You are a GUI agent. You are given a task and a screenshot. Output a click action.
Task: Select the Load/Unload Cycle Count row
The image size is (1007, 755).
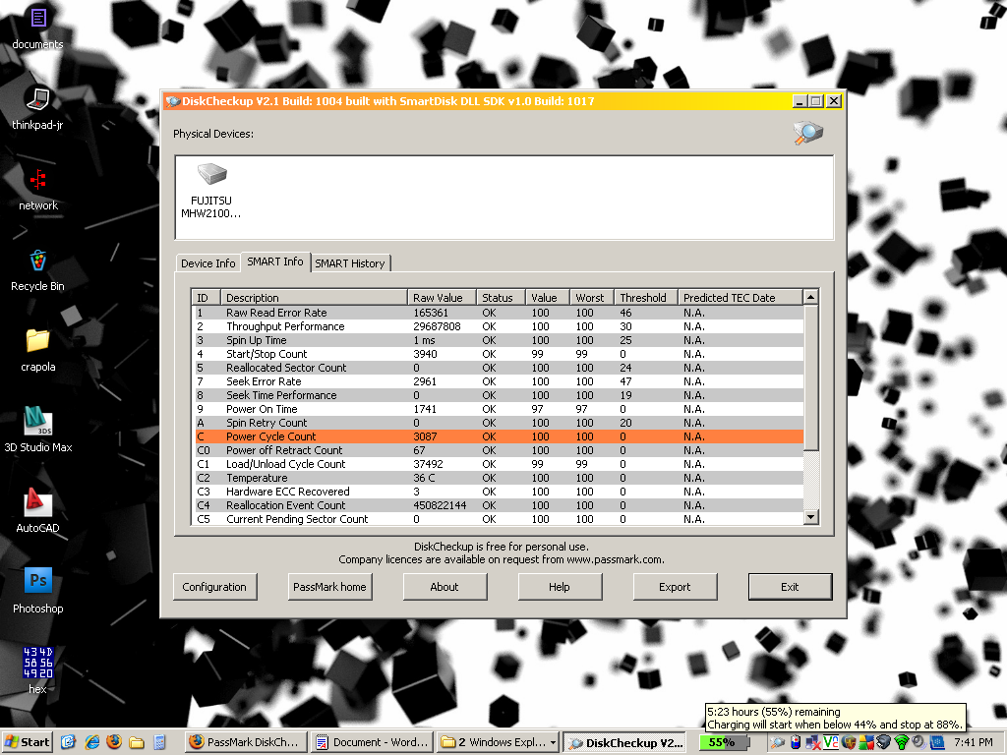click(x=499, y=464)
